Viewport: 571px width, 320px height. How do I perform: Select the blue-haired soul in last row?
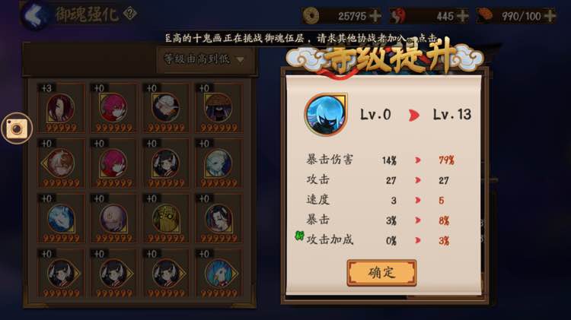(219, 274)
